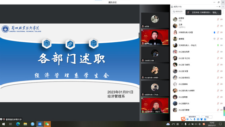Click the 改名 rename button
Viewport: 225px width, 127px height.
pyautogui.click(x=207, y=117)
